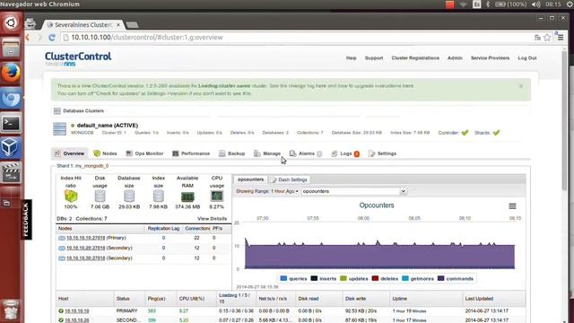The image size is (574, 323).
Task: Open node 10.10.10.10:27018 Primary link
Action: [x=86, y=238]
